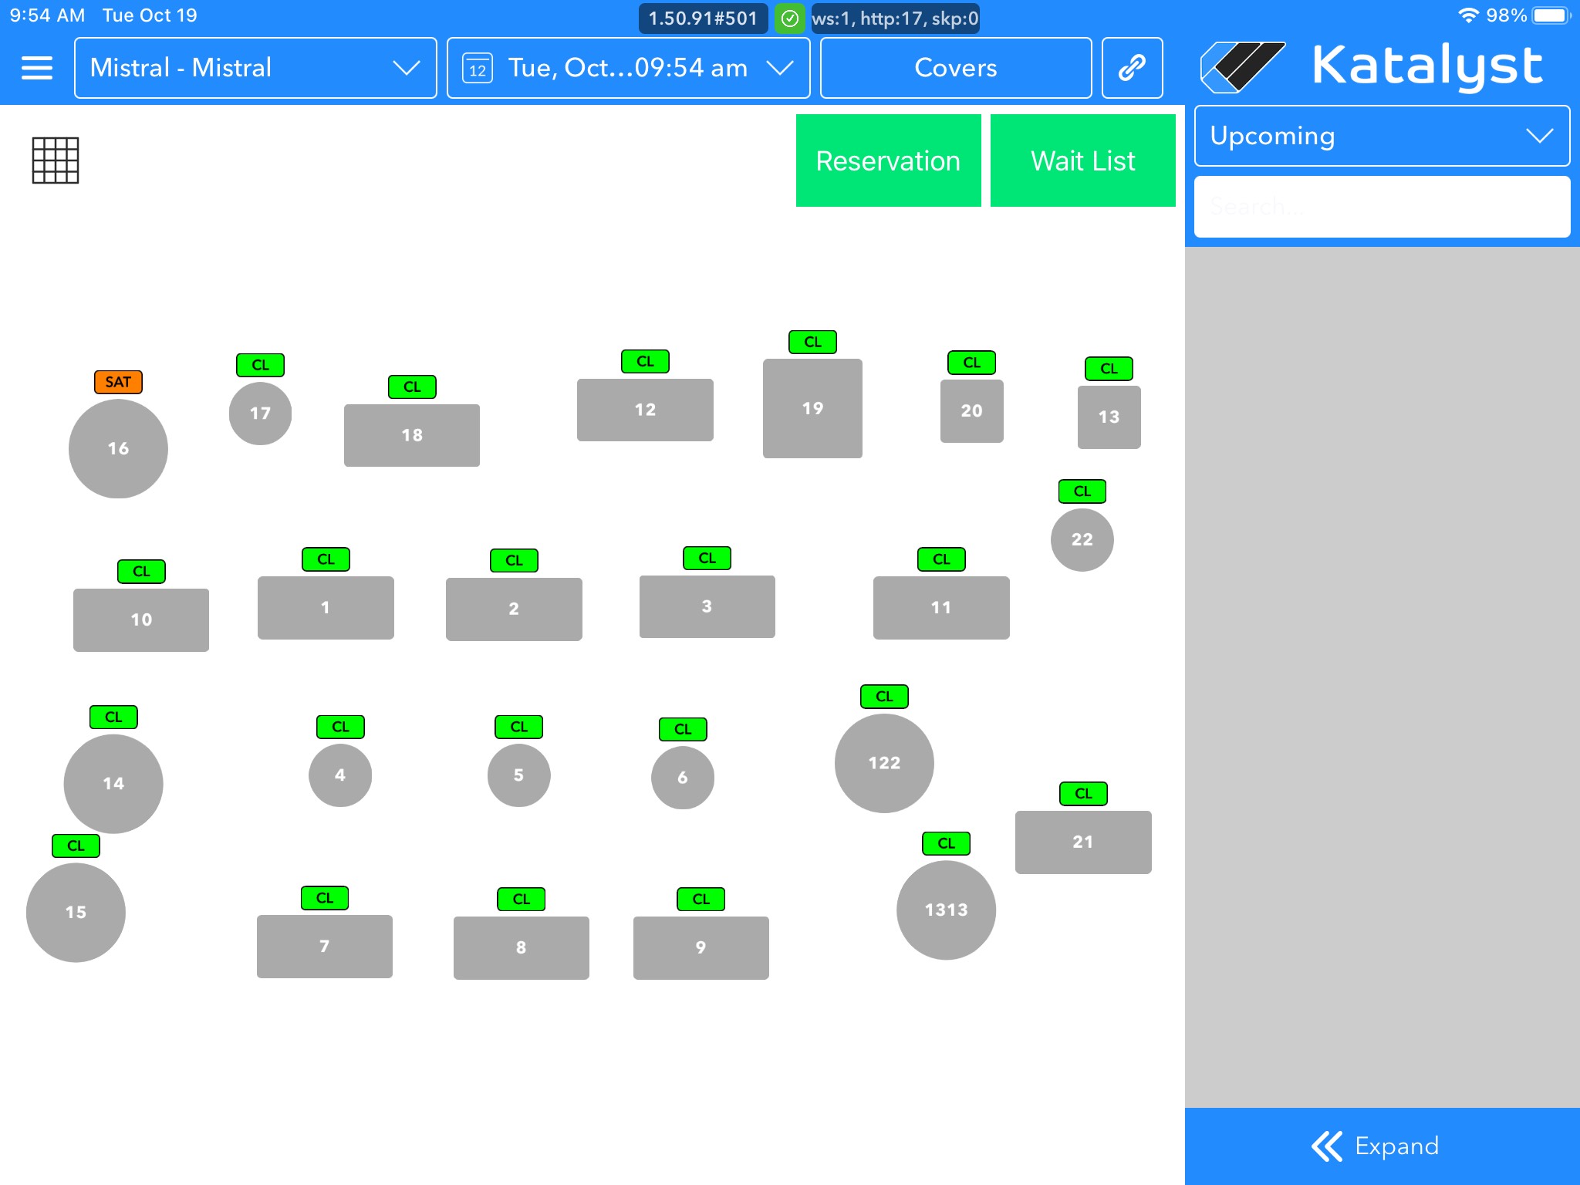Click the link chain icon button
Screen dimensions: 1580x1185
(x=1132, y=68)
